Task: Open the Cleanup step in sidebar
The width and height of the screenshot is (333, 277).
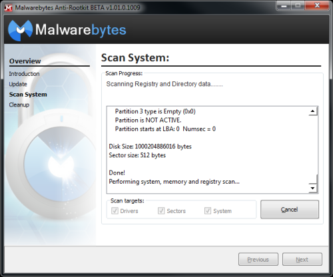Action: pyautogui.click(x=19, y=105)
